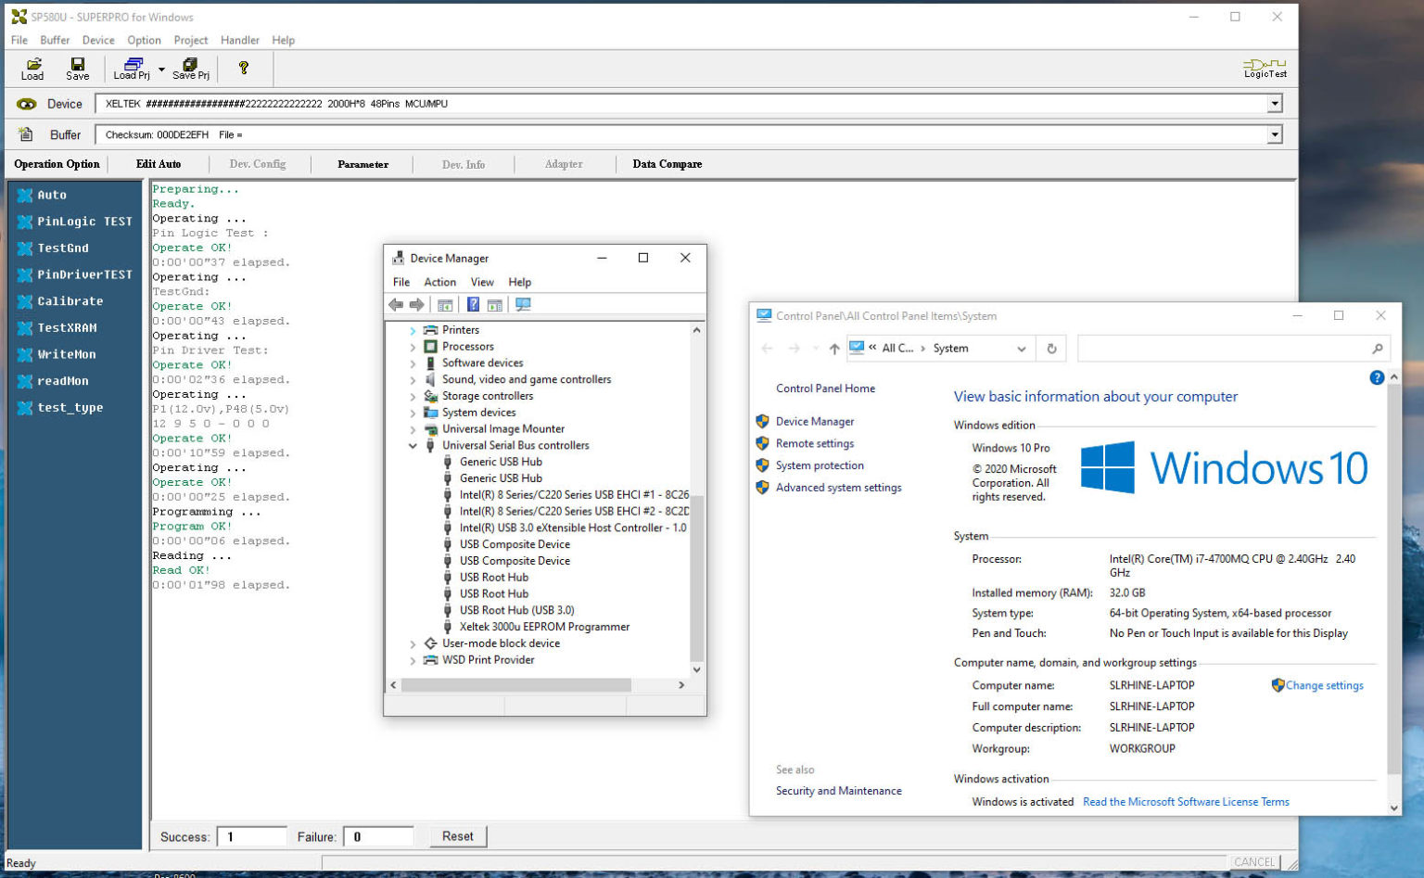Click the up arrow in System window navigation
The height and width of the screenshot is (878, 1424).
coord(834,349)
